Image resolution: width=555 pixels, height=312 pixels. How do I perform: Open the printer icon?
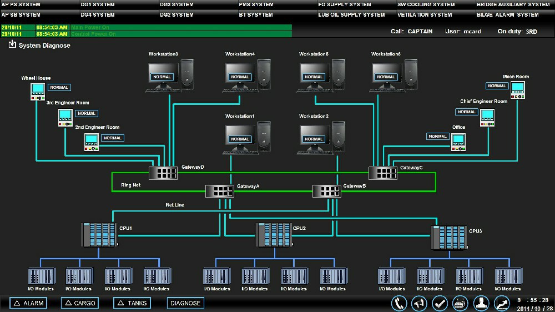(x=461, y=303)
